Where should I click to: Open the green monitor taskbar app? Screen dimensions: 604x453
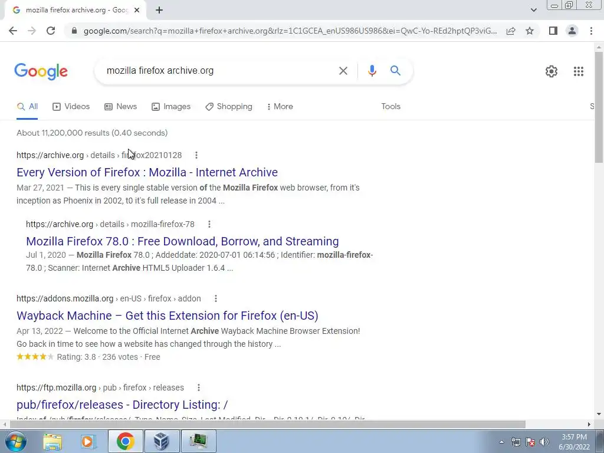coord(198,441)
